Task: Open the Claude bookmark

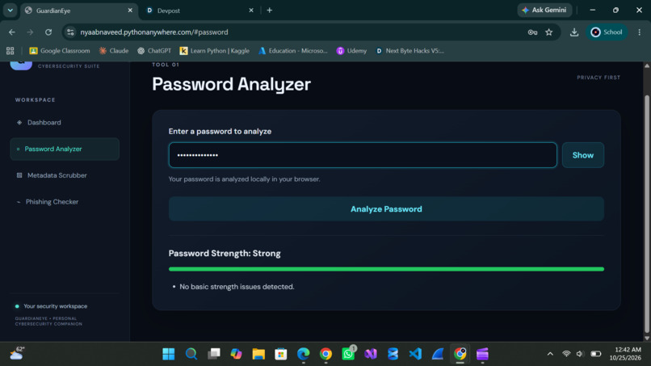Action: [x=114, y=51]
